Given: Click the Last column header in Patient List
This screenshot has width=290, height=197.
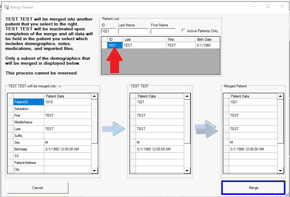Looking at the screenshot, I should coord(135,39).
